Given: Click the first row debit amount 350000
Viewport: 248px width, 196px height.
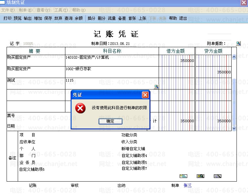Looking at the screenshot, I should 187,61.
